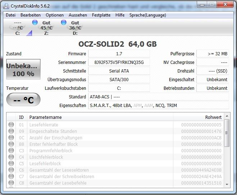Image resolution: width=237 pixels, height=195 pixels.
Task: Click the raw value 000000000000AC8
Action: pos(201,138)
